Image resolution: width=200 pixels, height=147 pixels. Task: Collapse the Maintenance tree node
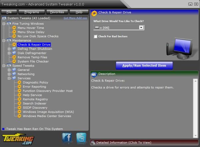click(x=4, y=41)
